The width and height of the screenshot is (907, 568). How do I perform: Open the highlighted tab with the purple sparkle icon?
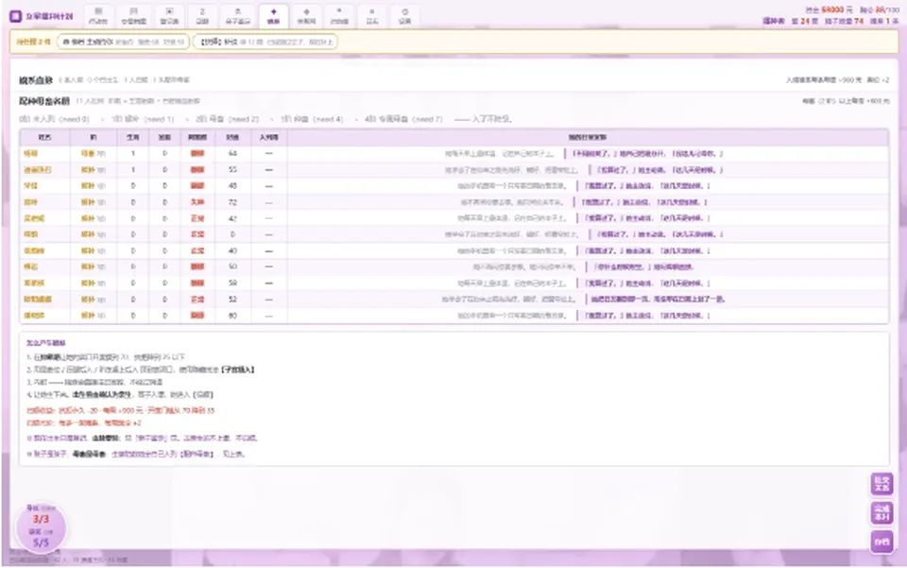[274, 16]
